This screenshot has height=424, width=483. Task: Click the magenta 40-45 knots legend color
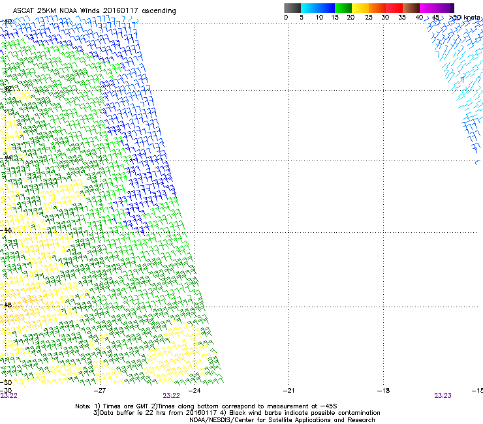[x=428, y=8]
